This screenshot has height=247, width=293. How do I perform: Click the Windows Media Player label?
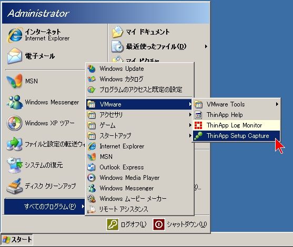pos(129,178)
